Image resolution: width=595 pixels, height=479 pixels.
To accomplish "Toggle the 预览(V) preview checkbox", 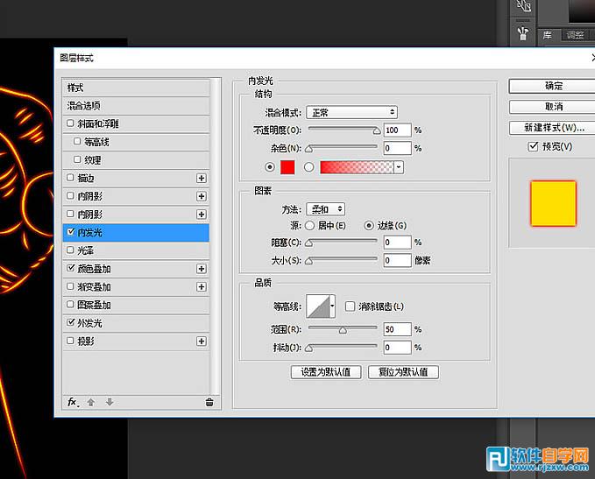I will (533, 146).
